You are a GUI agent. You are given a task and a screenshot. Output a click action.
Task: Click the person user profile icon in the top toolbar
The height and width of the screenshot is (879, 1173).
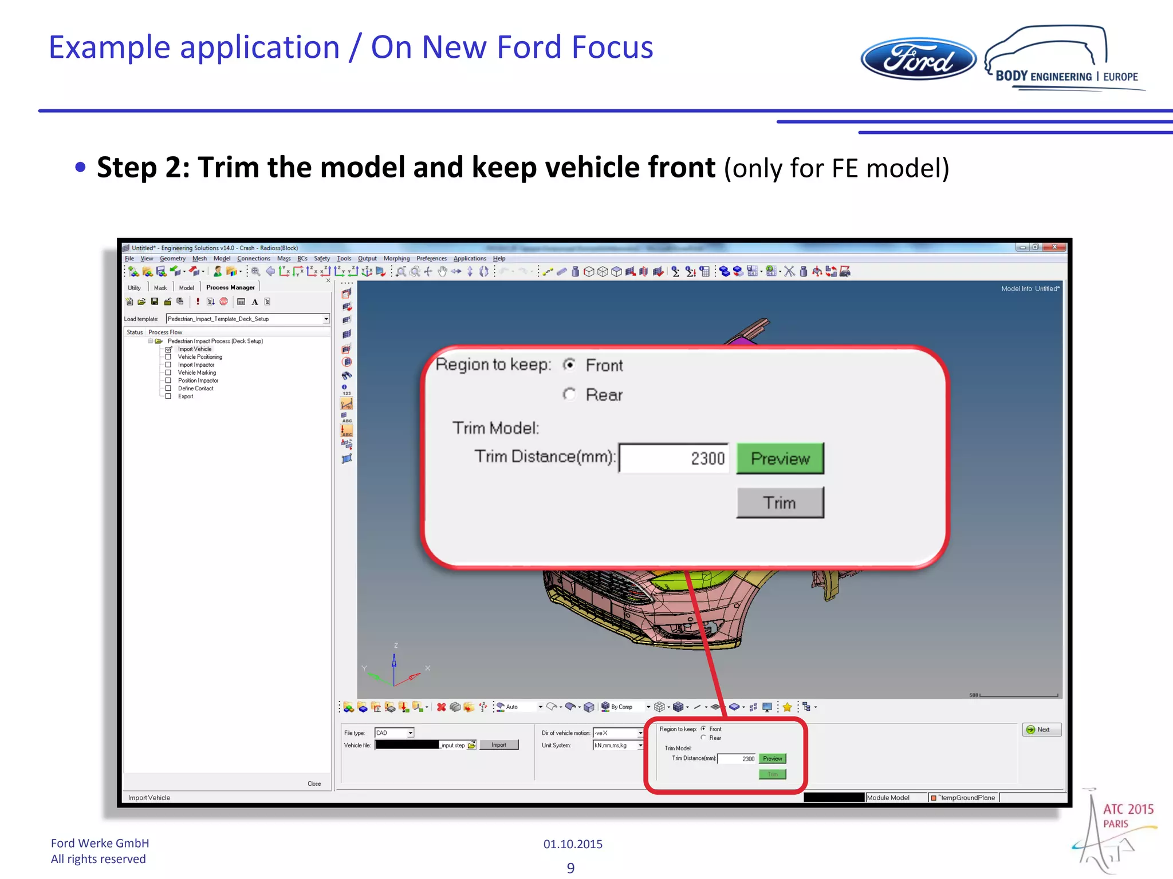218,271
